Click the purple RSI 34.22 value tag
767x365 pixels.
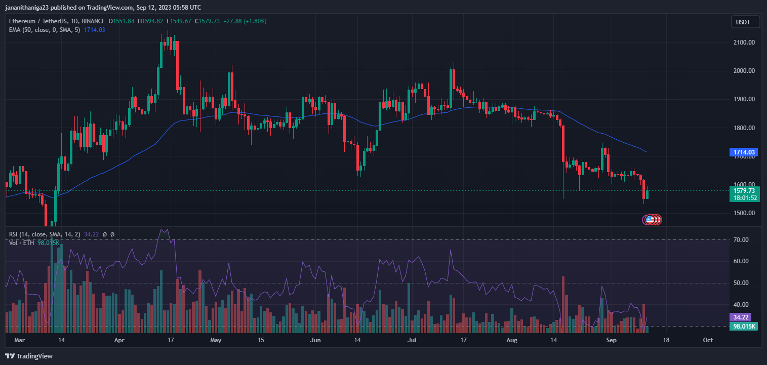[x=743, y=317]
